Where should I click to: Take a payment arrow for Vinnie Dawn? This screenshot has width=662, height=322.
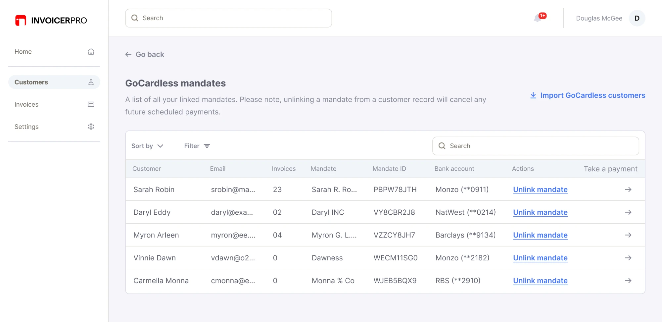pyautogui.click(x=628, y=258)
